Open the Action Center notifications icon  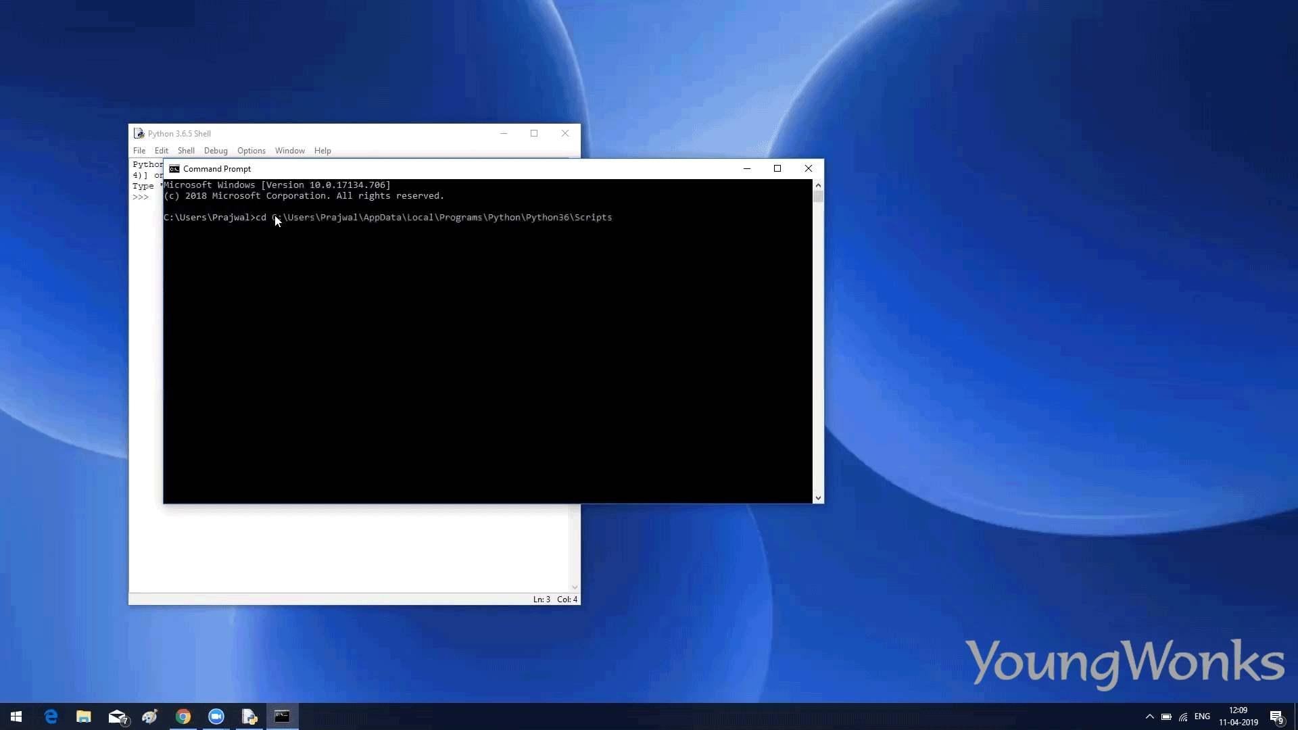[x=1276, y=717]
